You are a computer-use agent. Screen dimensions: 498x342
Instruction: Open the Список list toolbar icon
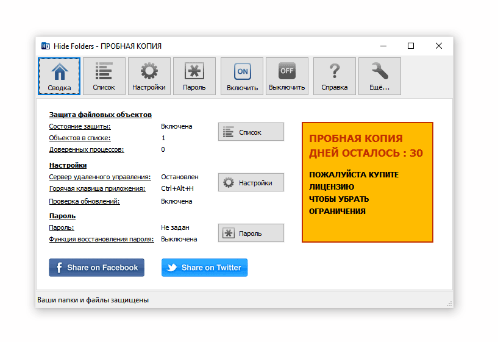tap(104, 76)
